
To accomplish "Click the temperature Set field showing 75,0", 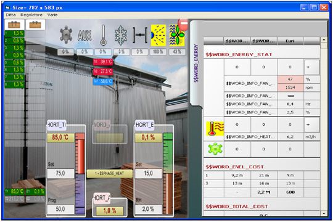I will [60, 173].
